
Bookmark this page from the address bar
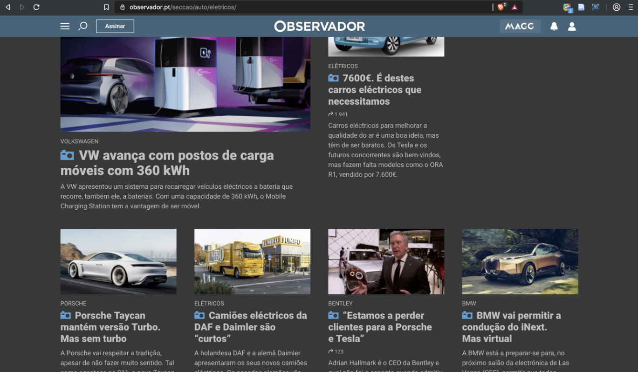(107, 7)
